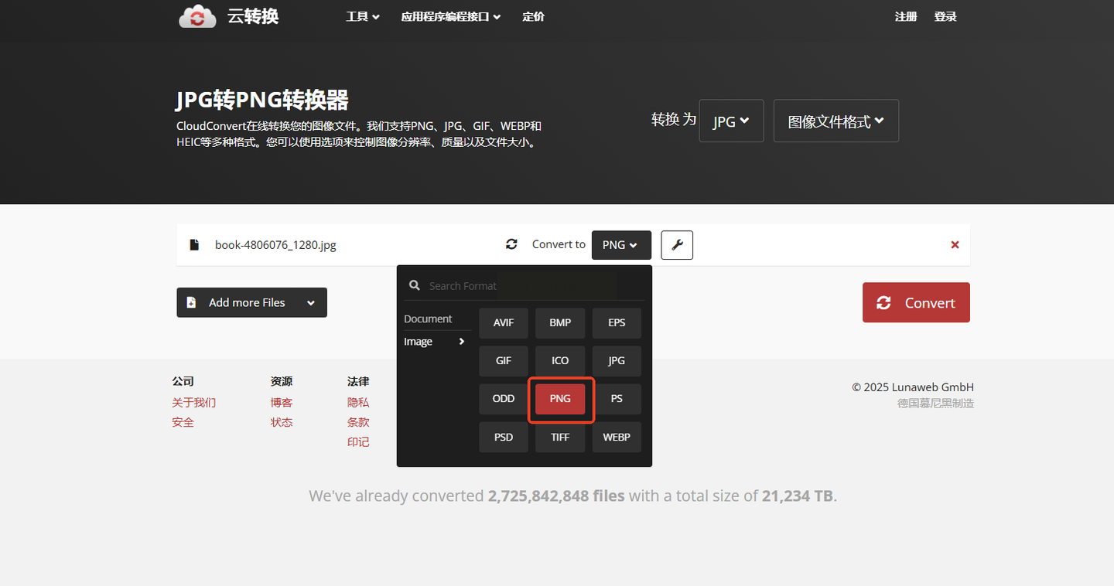
Task: Choose BMP format
Action: coord(560,322)
